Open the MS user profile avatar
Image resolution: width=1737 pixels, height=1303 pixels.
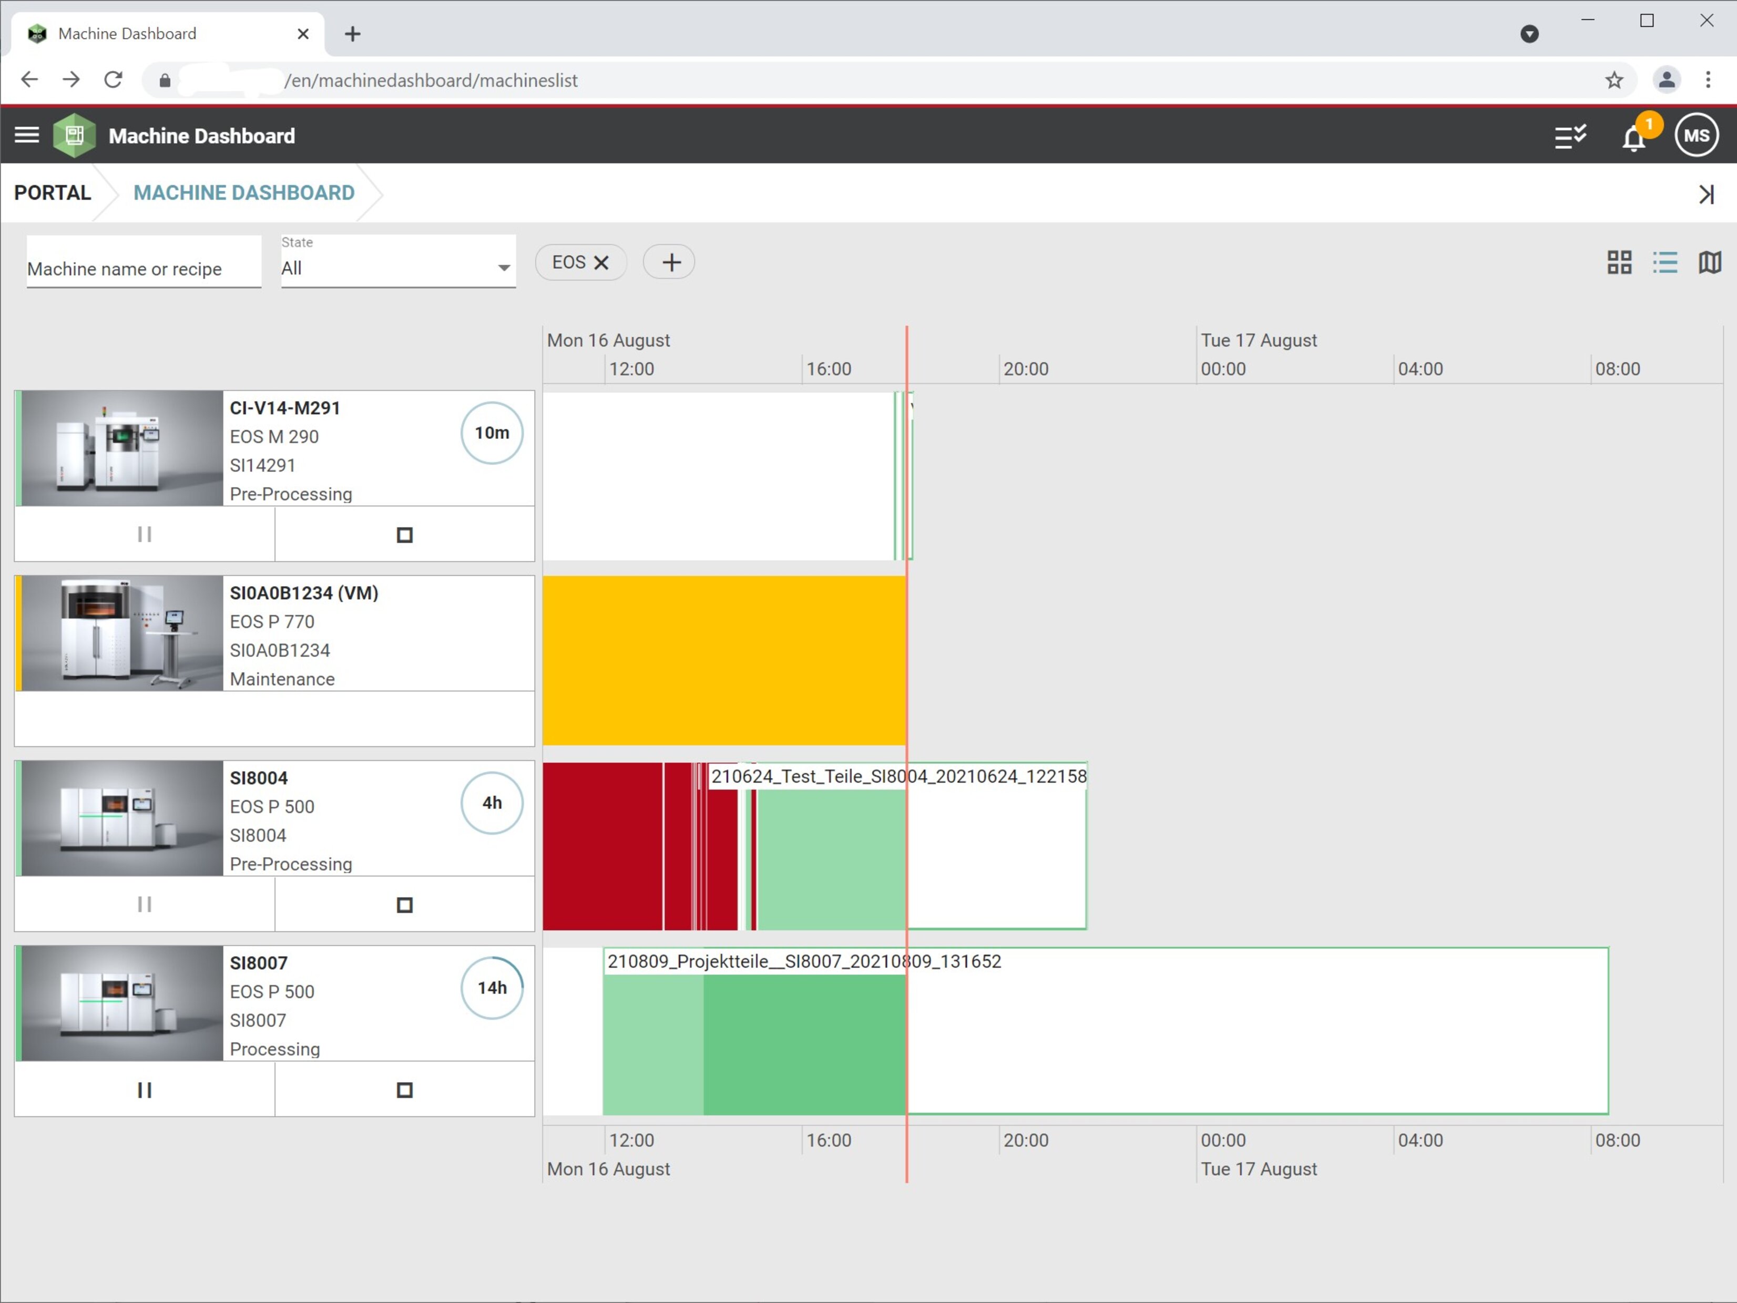pos(1696,134)
